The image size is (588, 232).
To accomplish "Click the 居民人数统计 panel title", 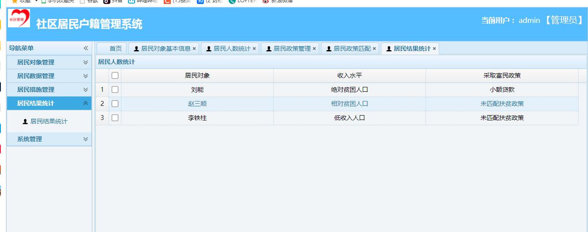I will pyautogui.click(x=117, y=62).
